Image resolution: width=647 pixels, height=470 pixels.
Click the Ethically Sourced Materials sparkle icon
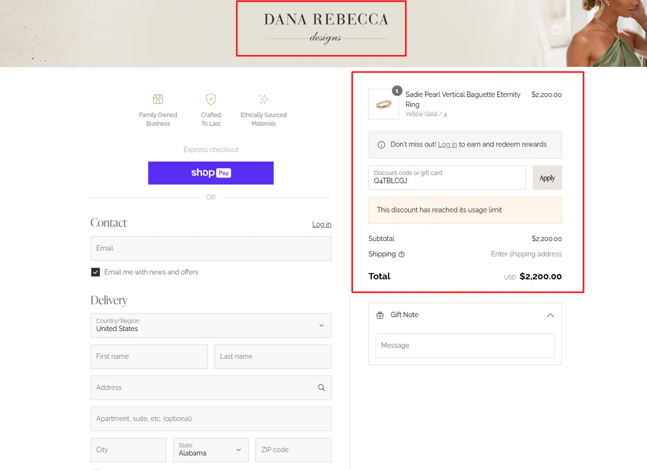click(264, 99)
